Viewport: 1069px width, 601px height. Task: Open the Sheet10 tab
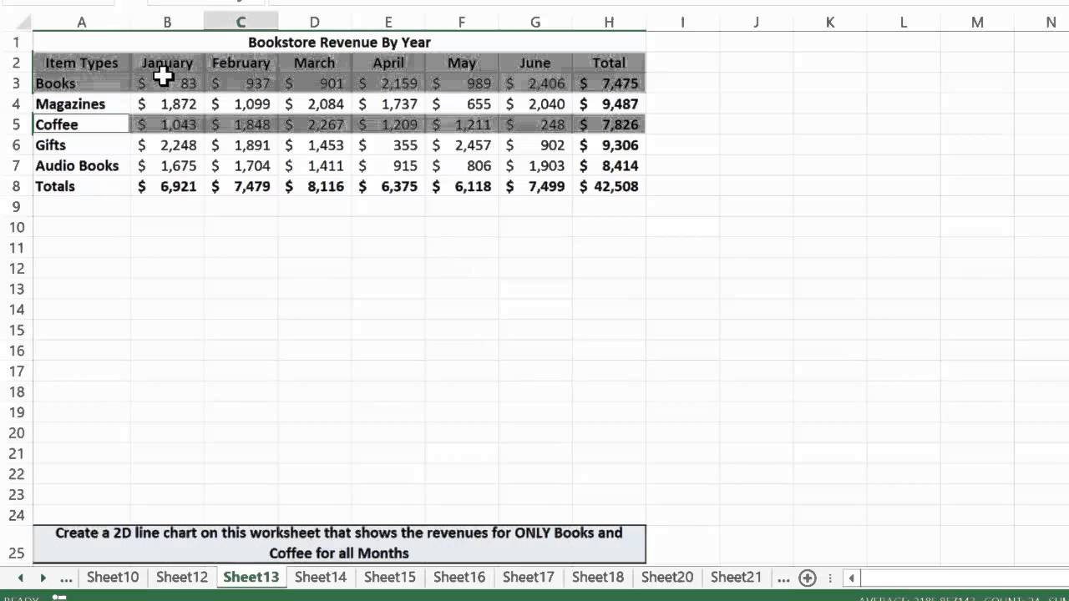[113, 577]
